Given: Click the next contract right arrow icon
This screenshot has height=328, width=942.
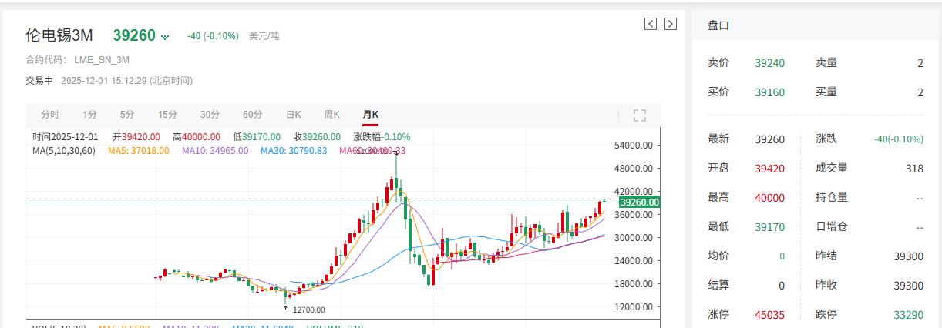Looking at the screenshot, I should 671,24.
